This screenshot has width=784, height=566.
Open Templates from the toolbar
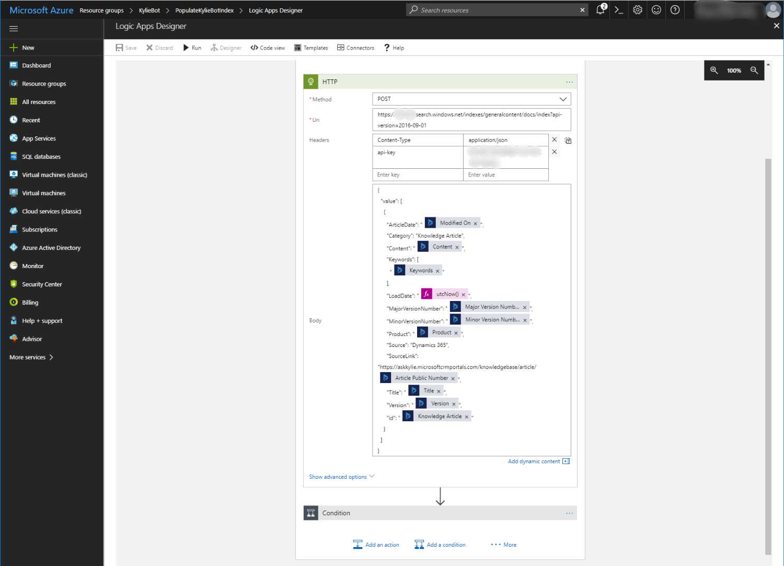[x=311, y=48]
